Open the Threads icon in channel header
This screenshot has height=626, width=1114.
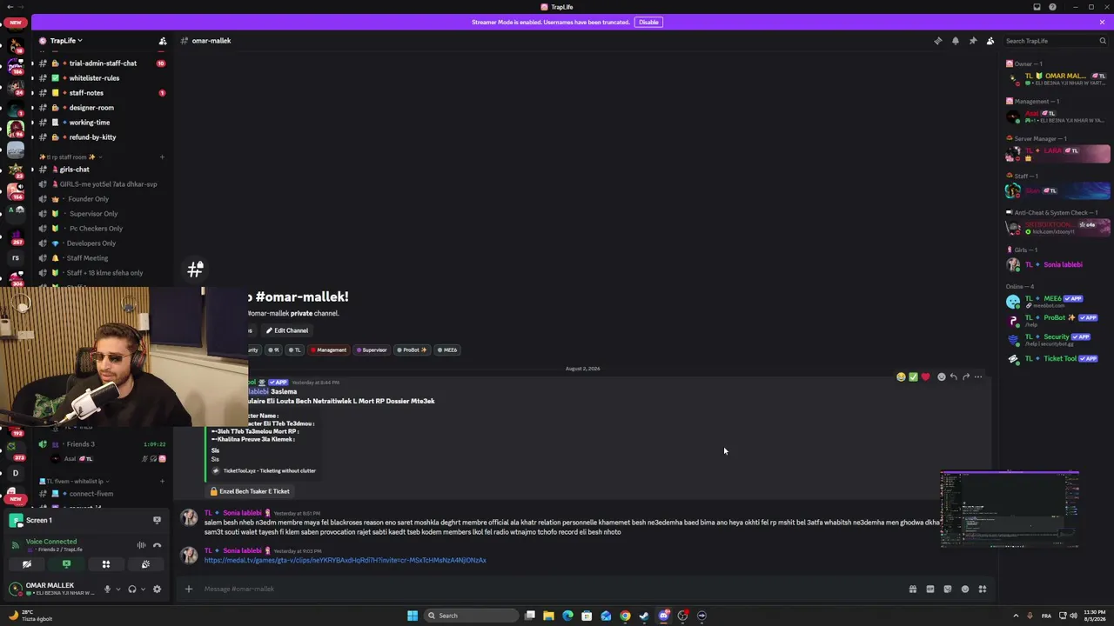tap(937, 41)
